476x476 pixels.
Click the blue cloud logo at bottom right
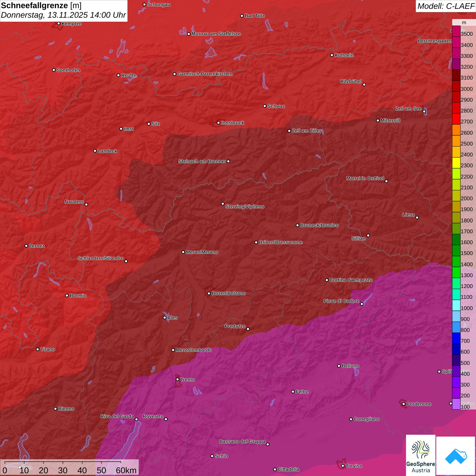pyautogui.click(x=456, y=456)
